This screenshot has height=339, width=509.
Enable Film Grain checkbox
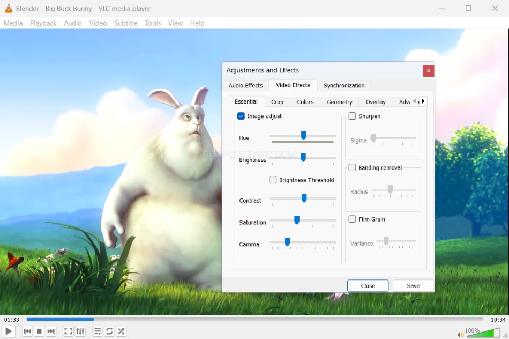click(x=352, y=219)
